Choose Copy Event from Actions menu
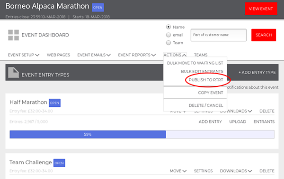This screenshot has height=179, width=284. coord(211,93)
